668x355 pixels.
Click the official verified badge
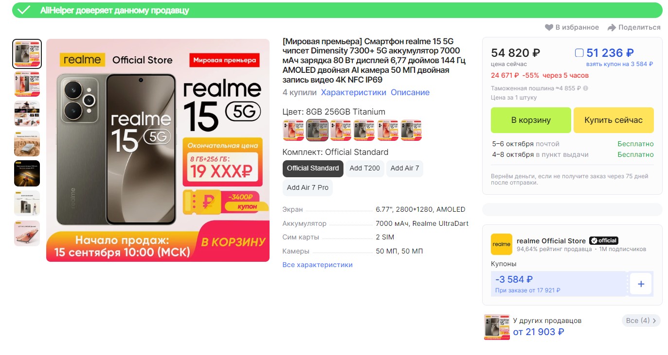coord(603,241)
